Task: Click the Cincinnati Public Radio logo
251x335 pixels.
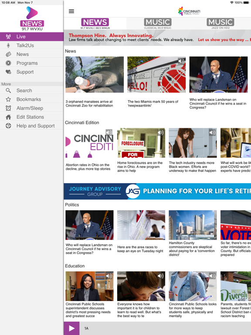Action: click(189, 11)
